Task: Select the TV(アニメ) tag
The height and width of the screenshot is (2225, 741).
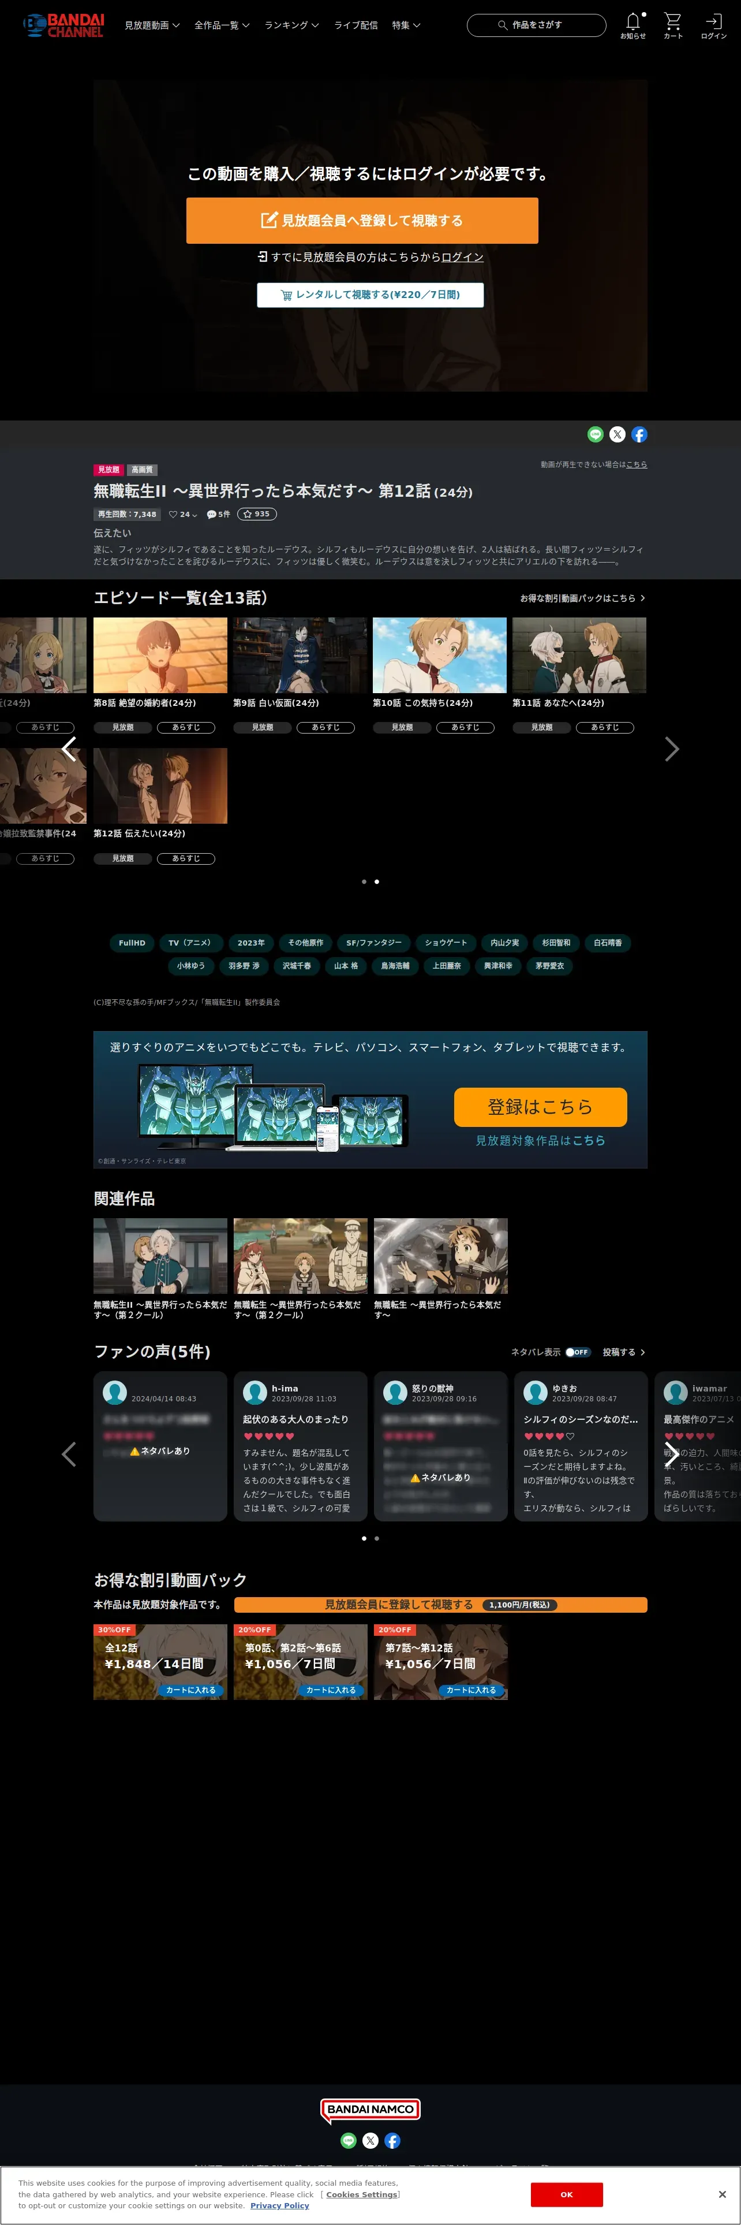Action: [190, 942]
